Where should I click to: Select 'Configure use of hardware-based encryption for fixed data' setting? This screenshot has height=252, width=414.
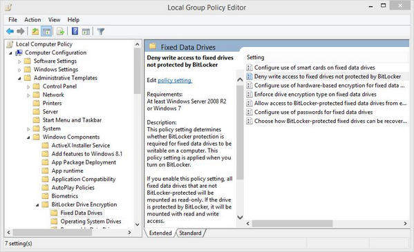pos(329,86)
